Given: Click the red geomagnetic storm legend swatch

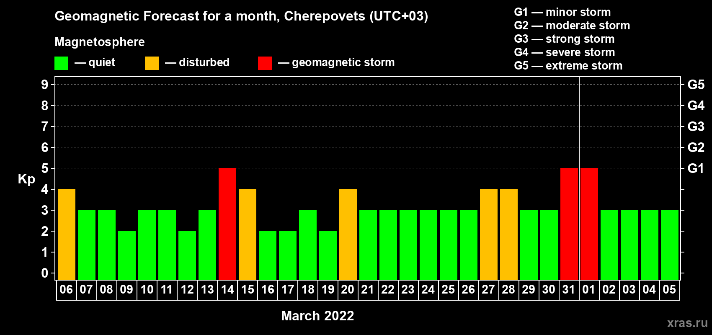Looking at the screenshot, I should tap(265, 63).
